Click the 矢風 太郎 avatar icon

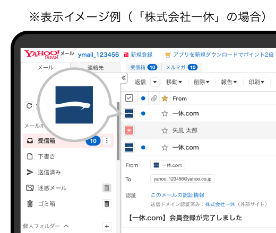click(129, 130)
